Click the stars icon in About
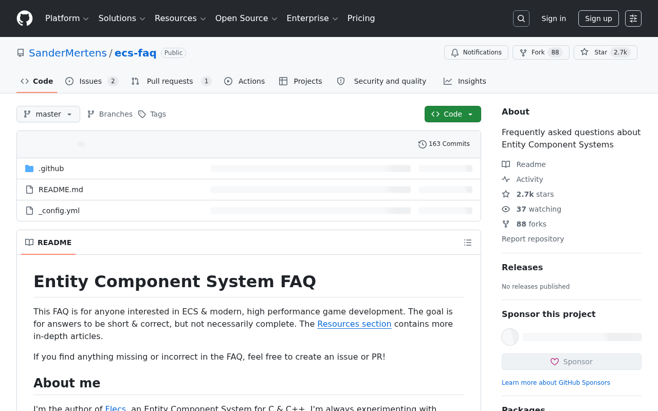The height and width of the screenshot is (411, 658). point(506,194)
